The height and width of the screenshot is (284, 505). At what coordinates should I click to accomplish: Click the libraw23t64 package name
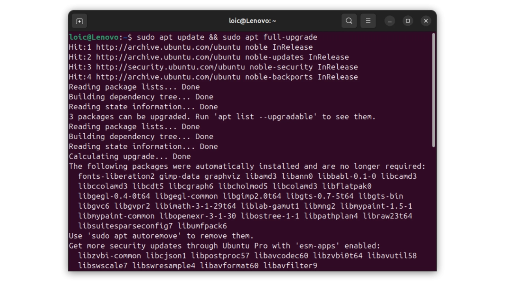pyautogui.click(x=387, y=216)
